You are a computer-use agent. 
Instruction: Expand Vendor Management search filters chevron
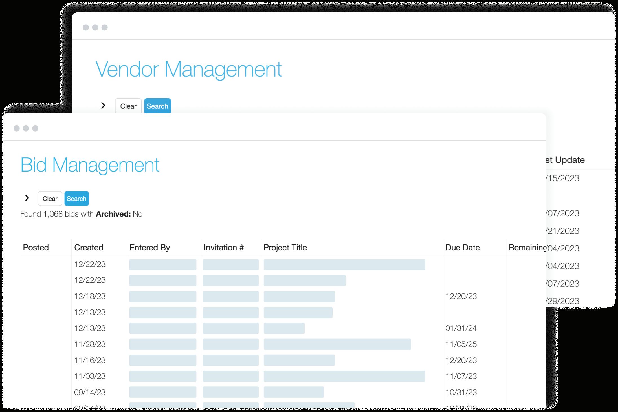[103, 106]
